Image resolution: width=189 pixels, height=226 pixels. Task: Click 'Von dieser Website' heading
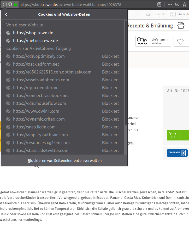point(25,25)
